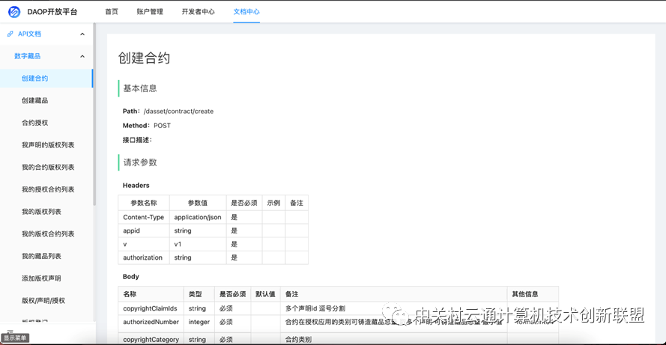The height and width of the screenshot is (345, 666).
Task: Click the Body section label
Action: tap(131, 277)
